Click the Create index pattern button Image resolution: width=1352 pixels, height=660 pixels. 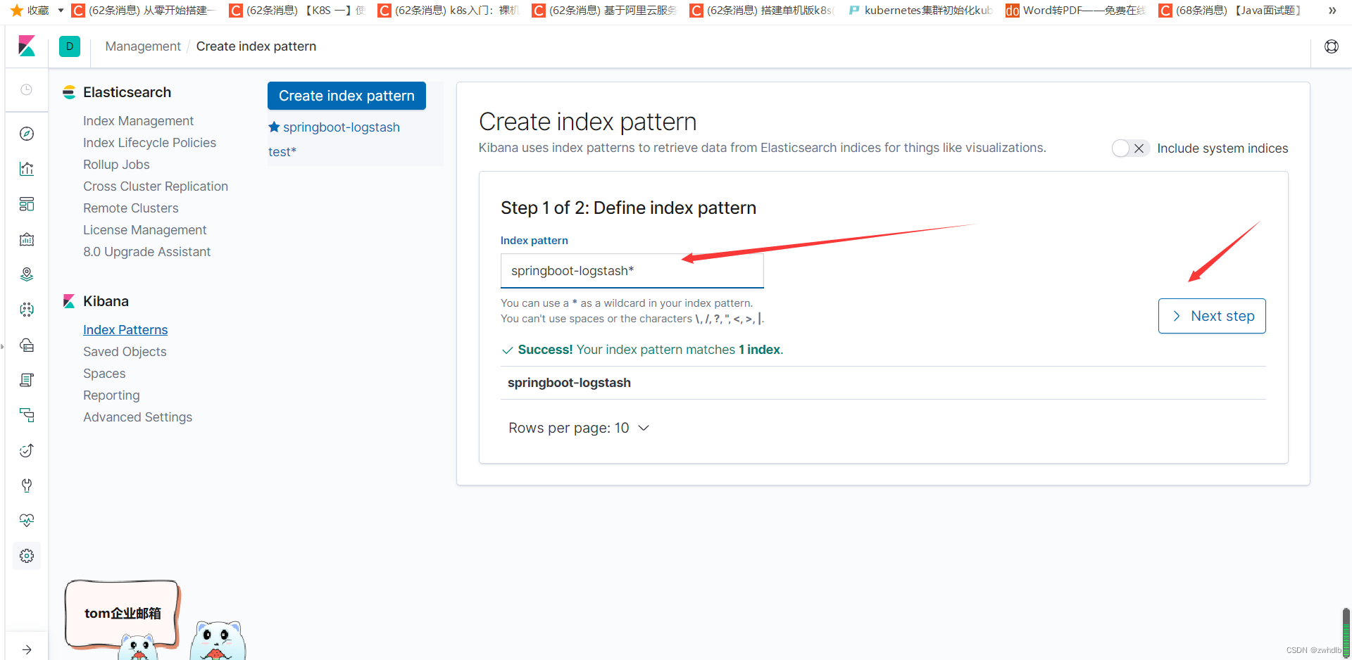[x=346, y=96]
